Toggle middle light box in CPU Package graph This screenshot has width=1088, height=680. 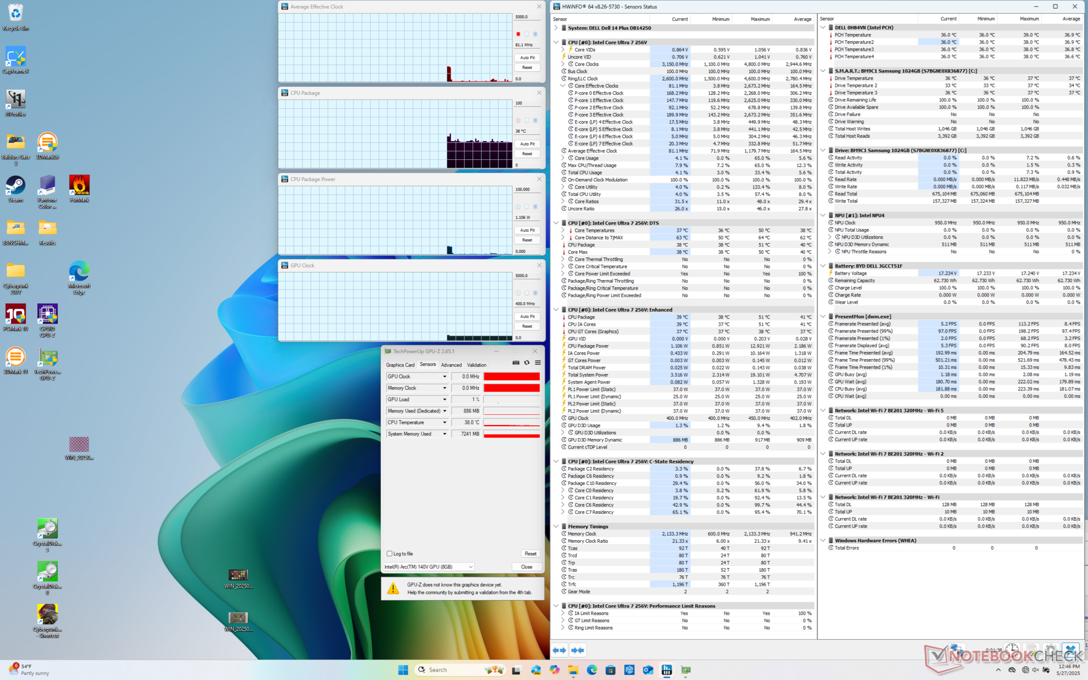point(526,120)
